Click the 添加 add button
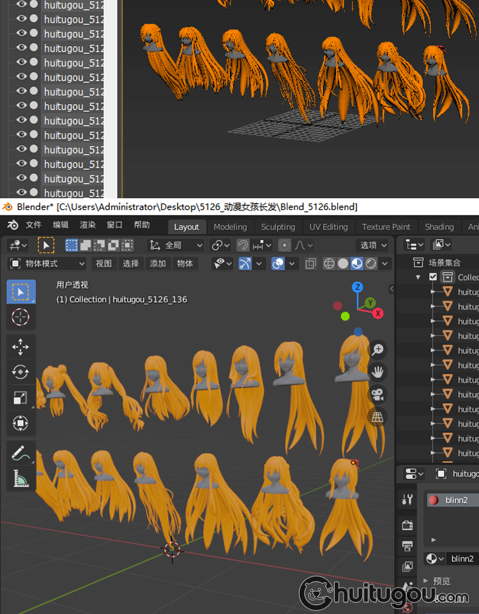 pos(158,264)
